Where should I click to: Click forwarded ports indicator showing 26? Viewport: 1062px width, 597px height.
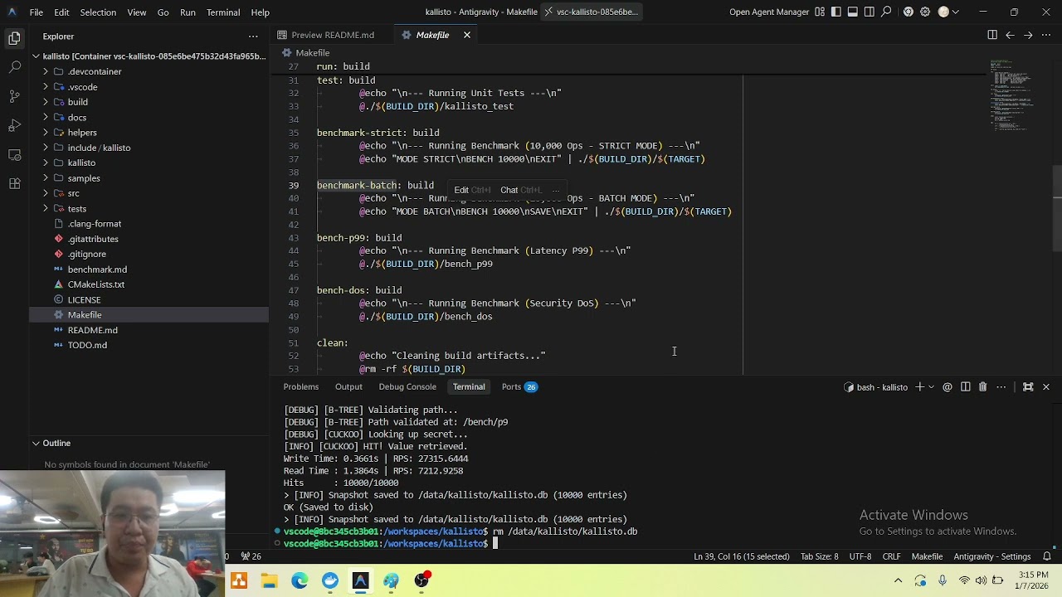click(251, 556)
